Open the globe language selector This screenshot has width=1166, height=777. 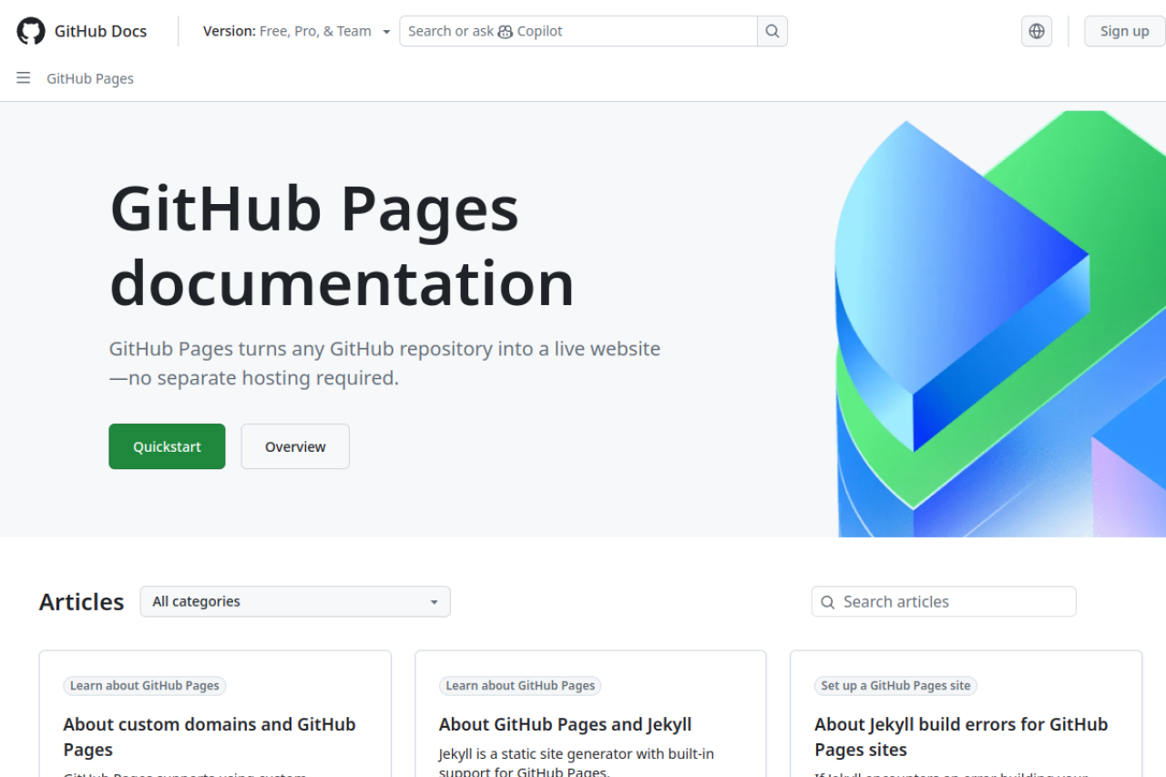click(1037, 31)
